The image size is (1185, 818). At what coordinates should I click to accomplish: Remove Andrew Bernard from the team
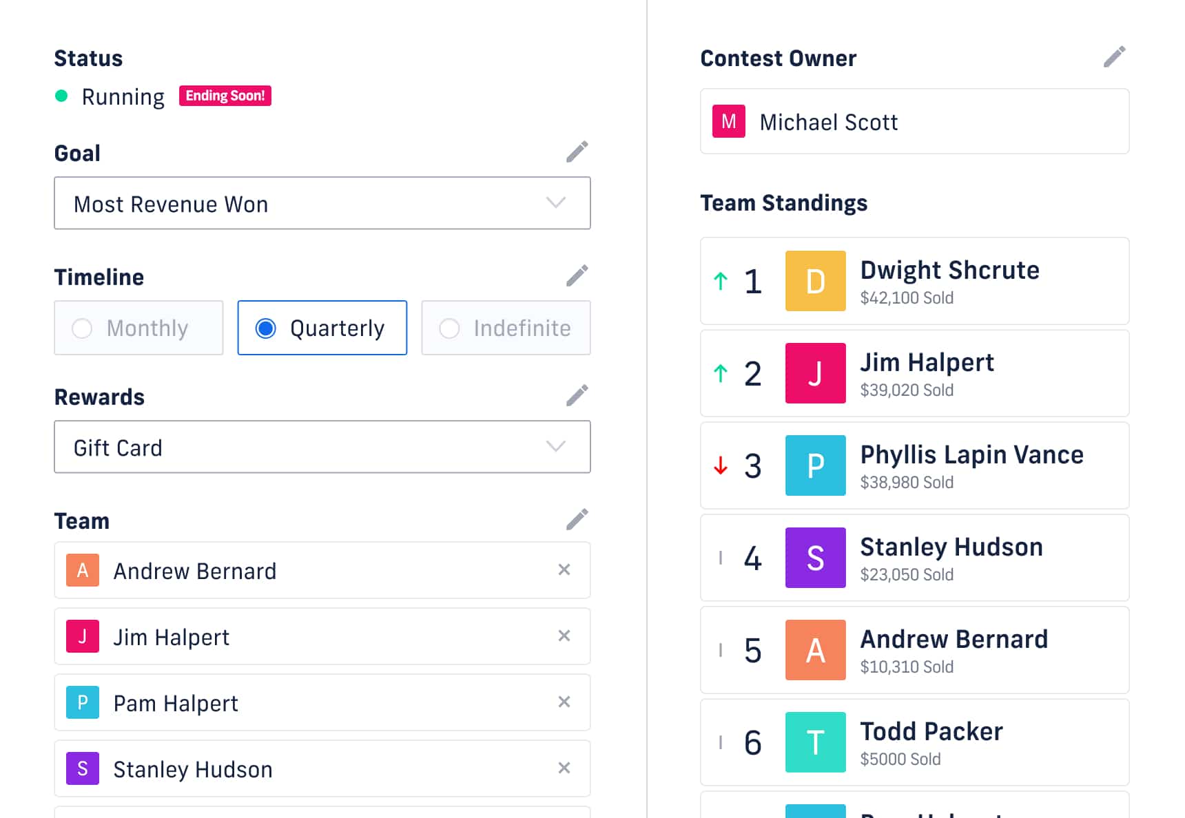pos(564,570)
